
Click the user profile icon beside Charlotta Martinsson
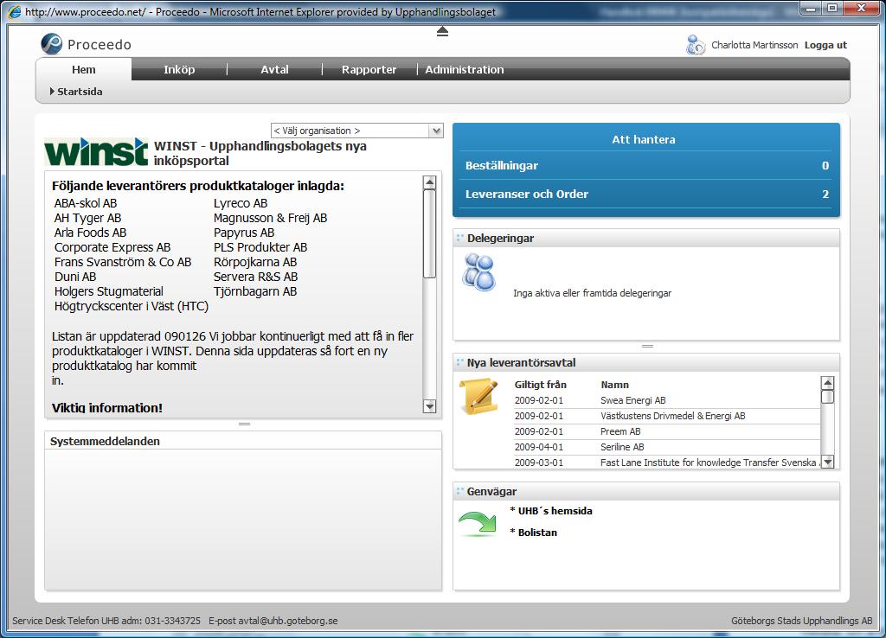pos(696,45)
